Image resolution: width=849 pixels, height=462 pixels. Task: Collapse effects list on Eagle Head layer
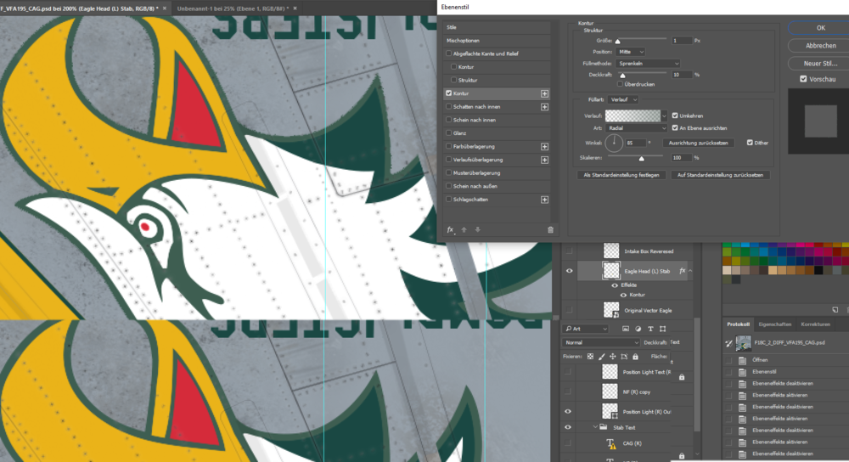point(690,271)
